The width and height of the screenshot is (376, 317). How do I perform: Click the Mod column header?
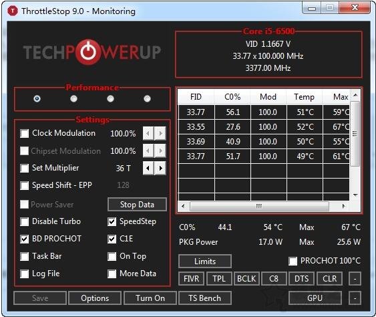pos(268,97)
